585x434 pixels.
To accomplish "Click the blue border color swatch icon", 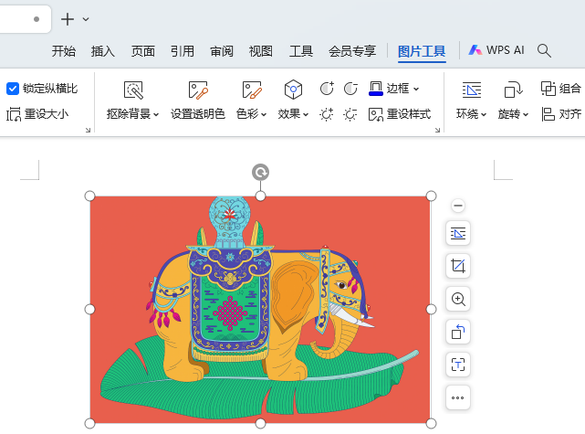I will 376,89.
